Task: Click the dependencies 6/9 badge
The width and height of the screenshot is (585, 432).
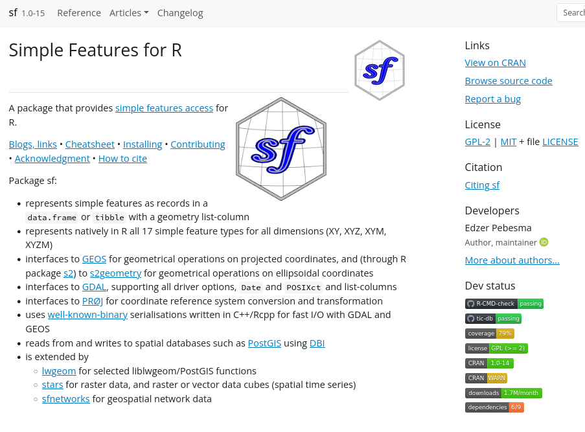Action: pyautogui.click(x=494, y=407)
